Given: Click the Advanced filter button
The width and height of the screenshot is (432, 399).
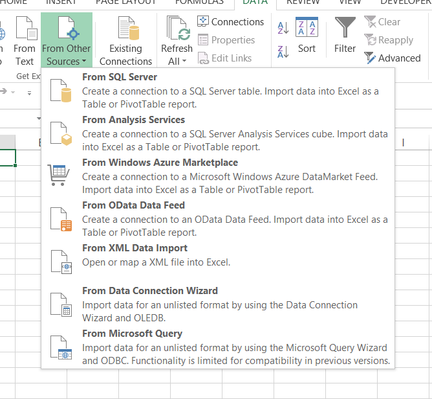Looking at the screenshot, I should pyautogui.click(x=393, y=58).
